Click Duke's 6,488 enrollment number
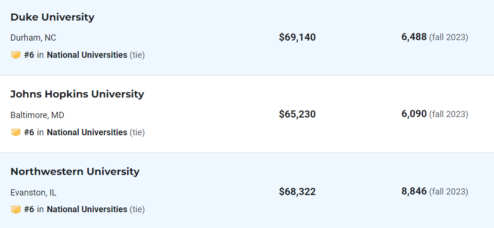 414,37
